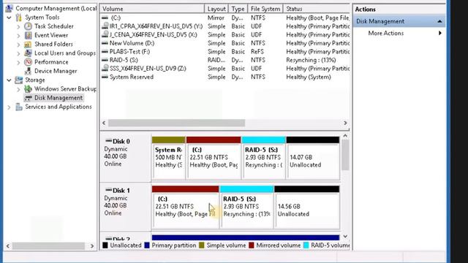Click the Computer Management root icon
Viewport: 468px width, 263px height.
tap(10, 8)
